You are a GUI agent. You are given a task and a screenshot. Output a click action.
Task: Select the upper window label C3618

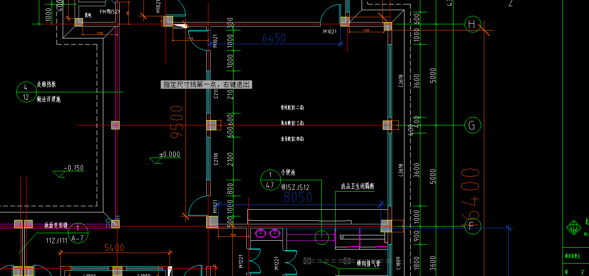click(401, 82)
